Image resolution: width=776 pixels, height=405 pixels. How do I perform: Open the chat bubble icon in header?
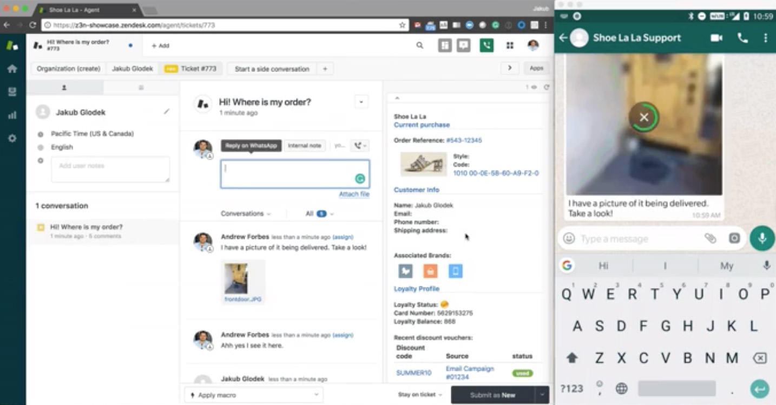463,45
